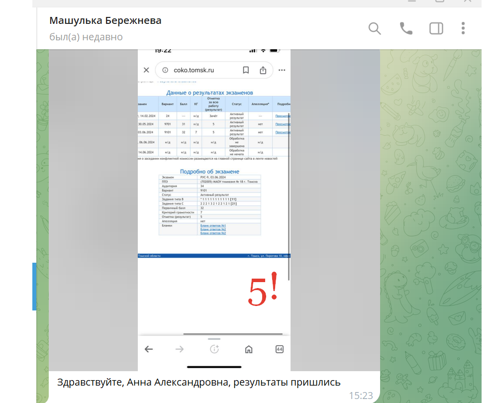The width and height of the screenshot is (498, 403).
Task: Click the bookmark icon in the address bar
Action: pos(246,70)
